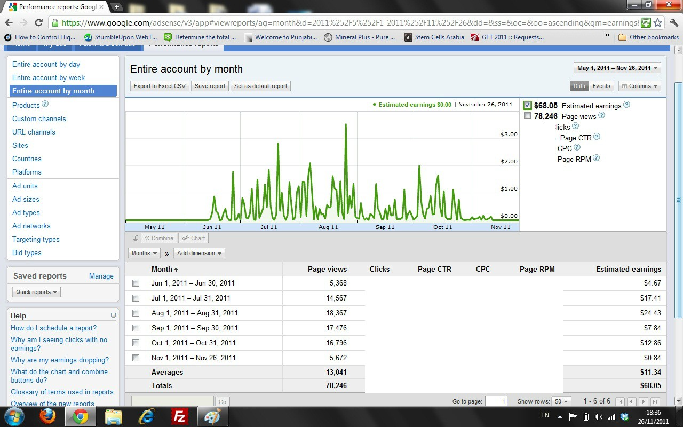
Task: Open Windows Explorer folder in taskbar
Action: click(114, 416)
